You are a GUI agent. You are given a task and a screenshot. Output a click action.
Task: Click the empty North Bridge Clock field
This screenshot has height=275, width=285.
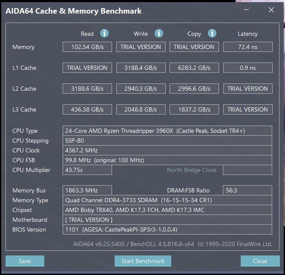coord(248,170)
